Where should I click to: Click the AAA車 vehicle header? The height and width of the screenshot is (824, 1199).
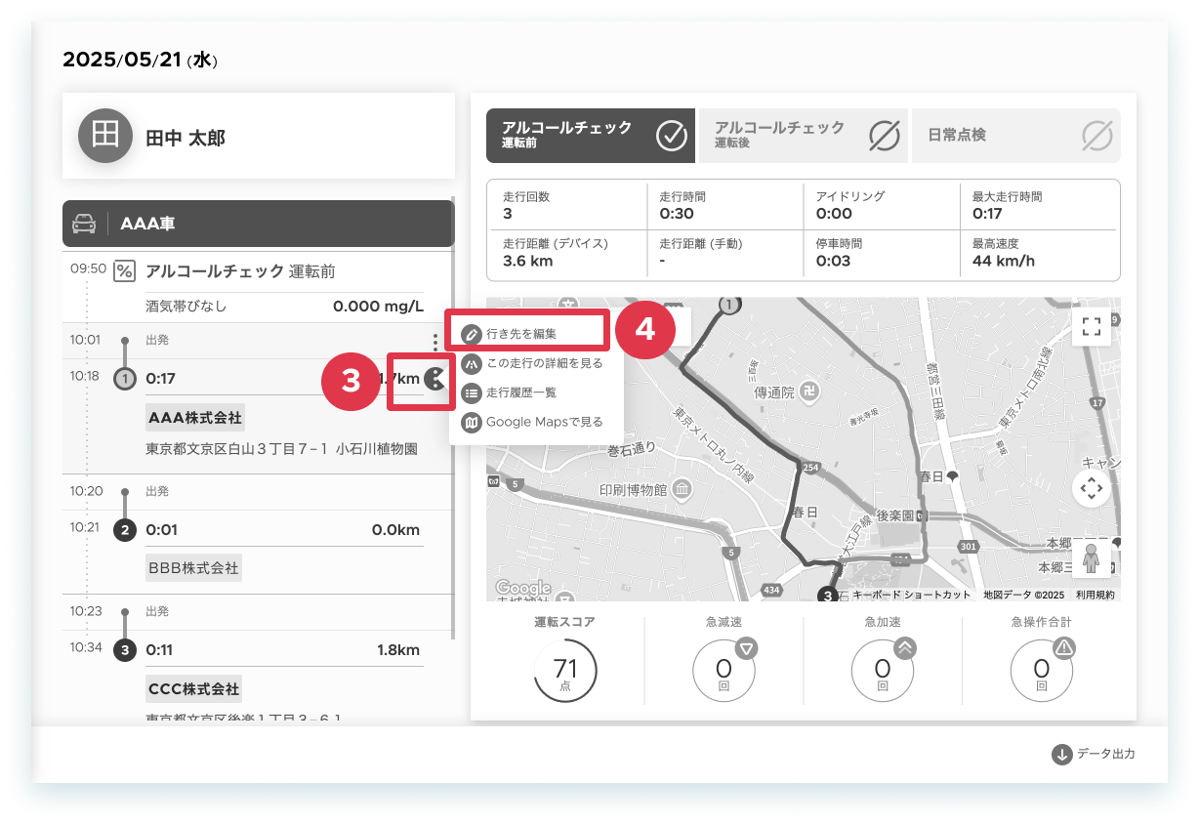[258, 224]
